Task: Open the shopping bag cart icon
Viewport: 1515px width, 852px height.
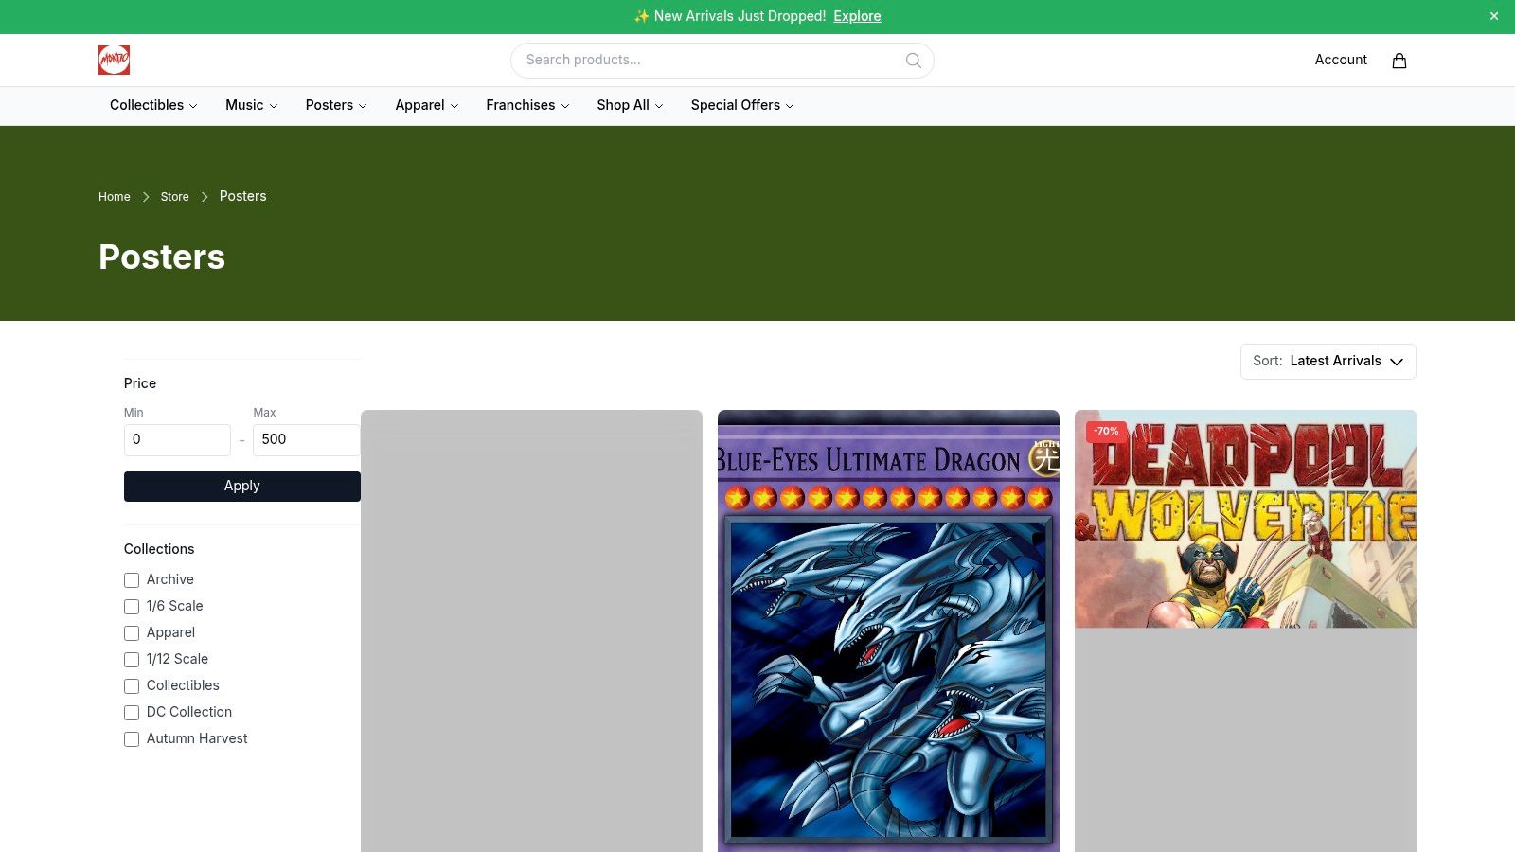Action: click(x=1399, y=61)
